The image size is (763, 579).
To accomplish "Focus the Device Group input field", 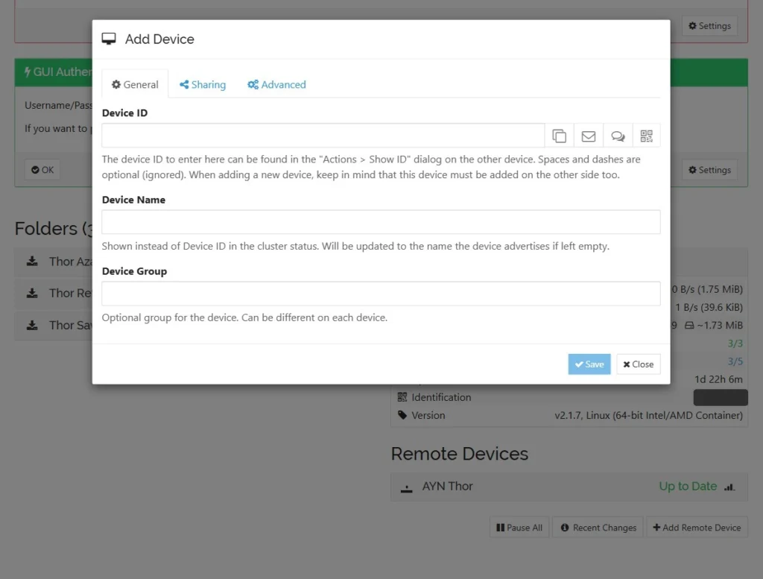I will coord(381,294).
